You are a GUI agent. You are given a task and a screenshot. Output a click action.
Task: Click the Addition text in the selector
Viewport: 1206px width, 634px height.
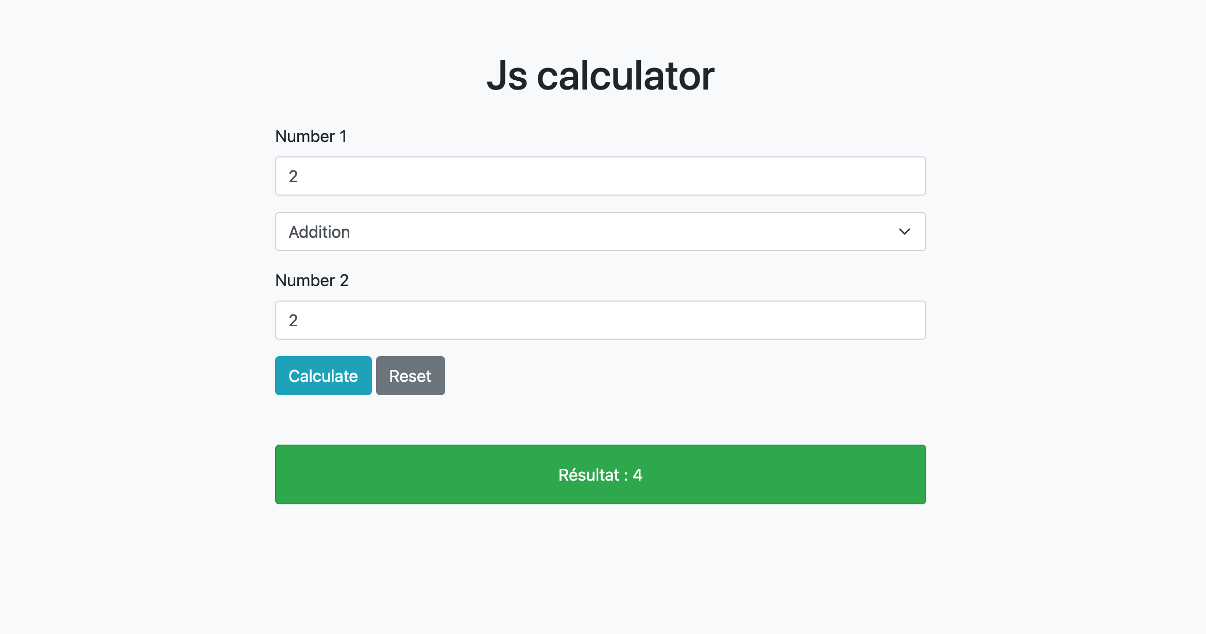[318, 232]
